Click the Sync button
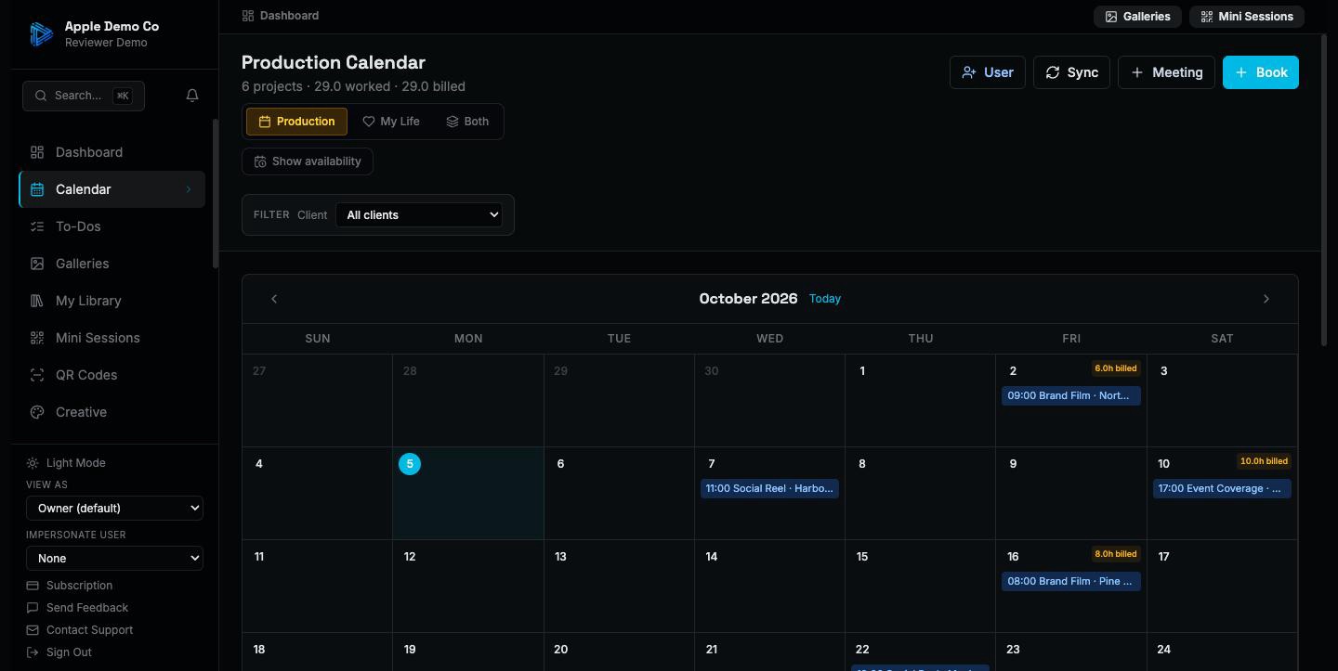The height and width of the screenshot is (671, 1338). point(1071,72)
